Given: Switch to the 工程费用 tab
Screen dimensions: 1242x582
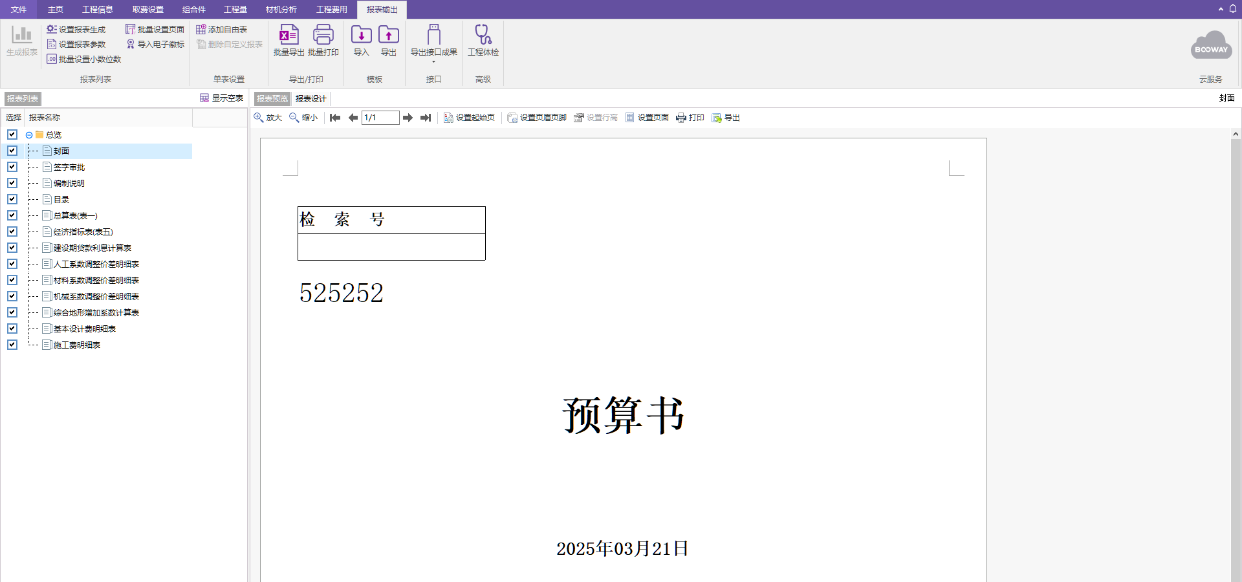Looking at the screenshot, I should pyautogui.click(x=332, y=9).
